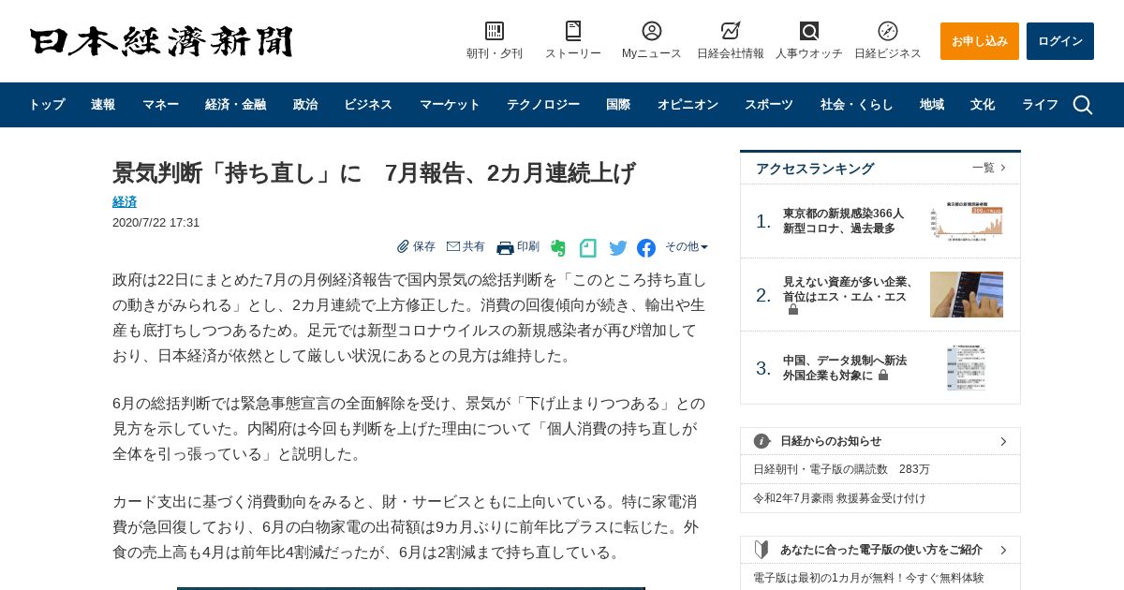Save article with the 保存 clip icon

tap(403, 246)
